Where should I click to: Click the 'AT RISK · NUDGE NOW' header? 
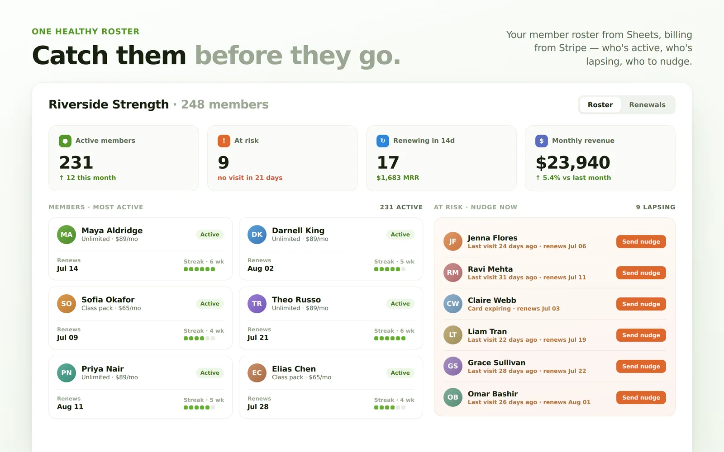(x=476, y=207)
